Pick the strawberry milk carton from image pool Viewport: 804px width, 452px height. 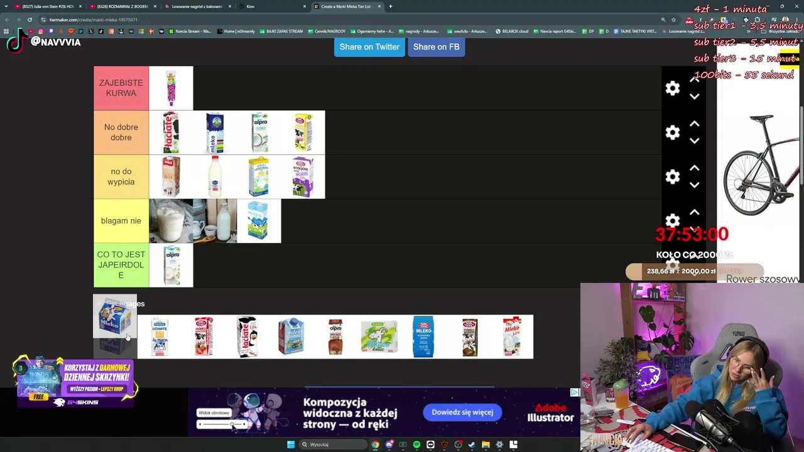click(204, 337)
